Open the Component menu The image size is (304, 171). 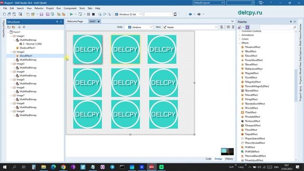(70, 9)
